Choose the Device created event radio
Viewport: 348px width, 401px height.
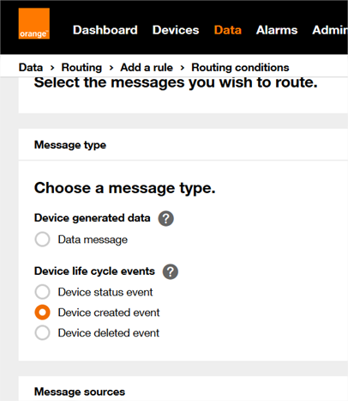point(42,313)
